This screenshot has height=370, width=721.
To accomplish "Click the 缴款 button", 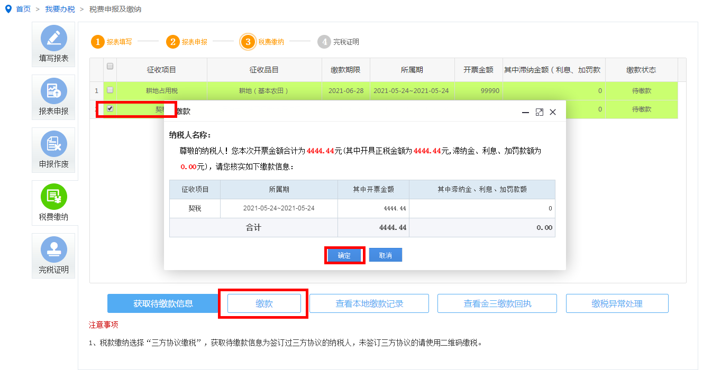I will [x=264, y=303].
